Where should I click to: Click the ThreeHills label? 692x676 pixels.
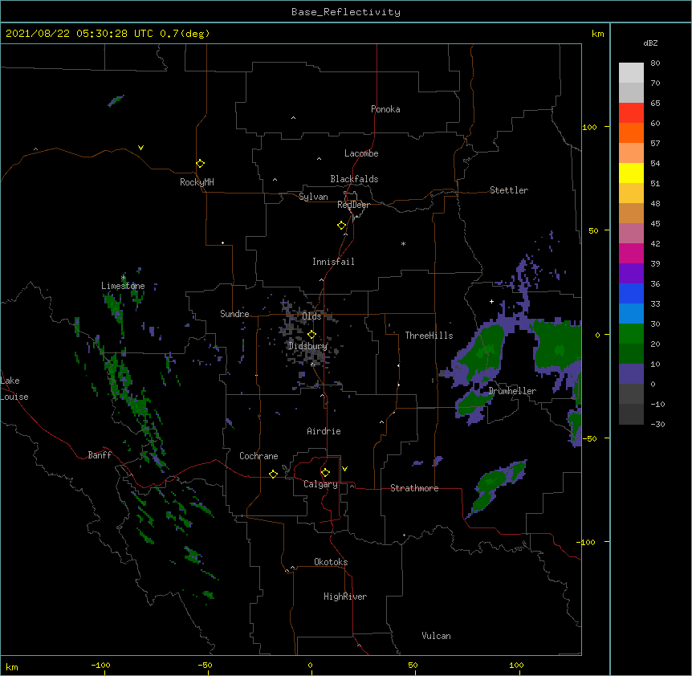coord(429,336)
